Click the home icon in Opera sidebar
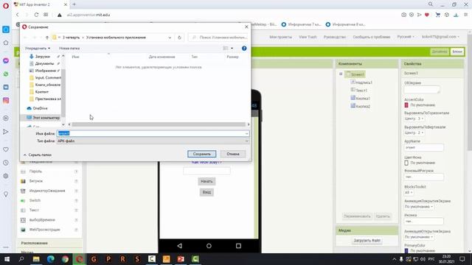This screenshot has height=265, width=472. [x=6, y=43]
